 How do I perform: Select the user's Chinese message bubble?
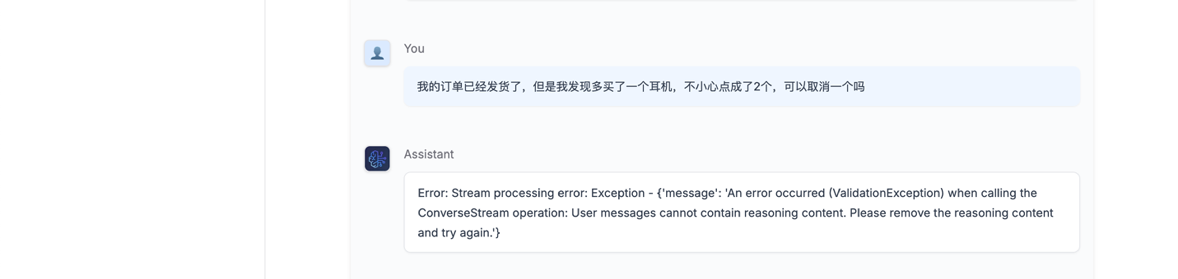click(x=741, y=87)
